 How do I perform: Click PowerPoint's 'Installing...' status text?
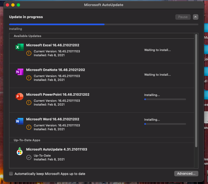pyautogui.click(x=152, y=95)
